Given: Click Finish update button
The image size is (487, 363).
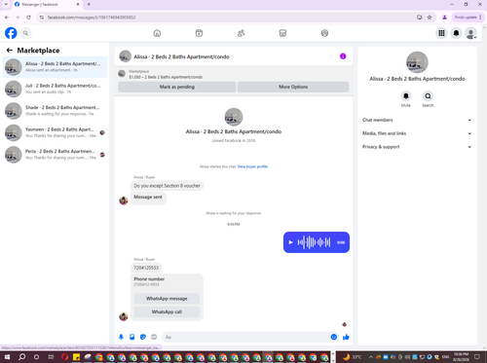Looking at the screenshot, I should tap(468, 18).
